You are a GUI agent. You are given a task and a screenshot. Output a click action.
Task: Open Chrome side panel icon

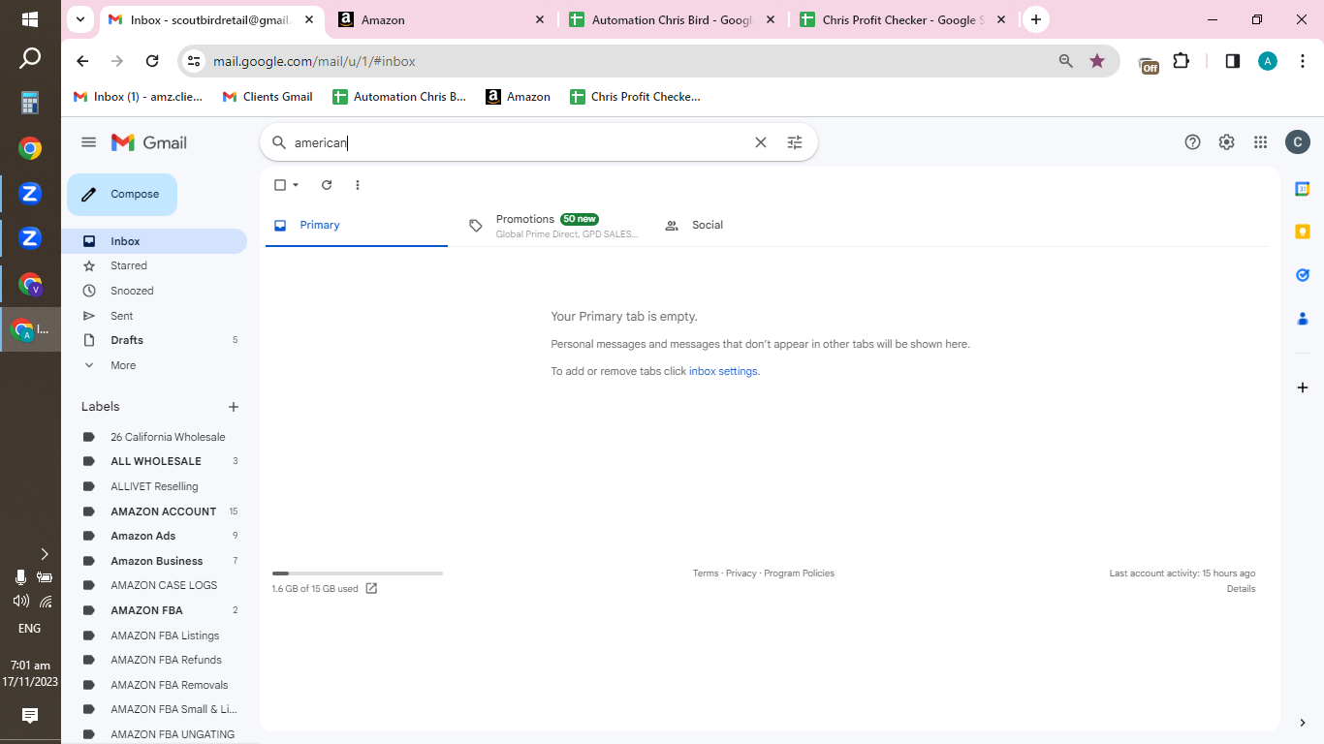pos(1233,61)
